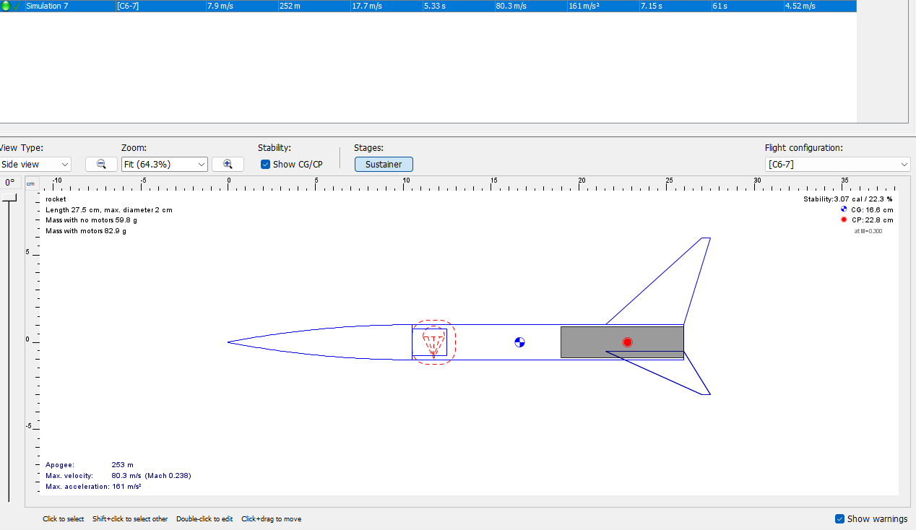Toggle the Show warnings checkbox
Image resolution: width=916 pixels, height=530 pixels.
[839, 518]
